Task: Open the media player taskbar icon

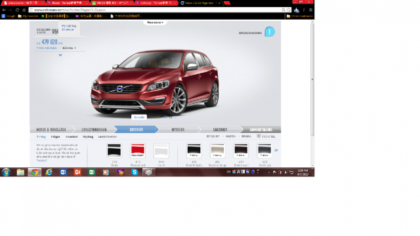Action: [106, 172]
